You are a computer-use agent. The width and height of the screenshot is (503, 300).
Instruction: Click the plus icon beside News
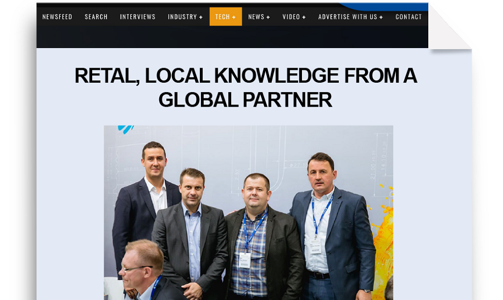pos(268,17)
